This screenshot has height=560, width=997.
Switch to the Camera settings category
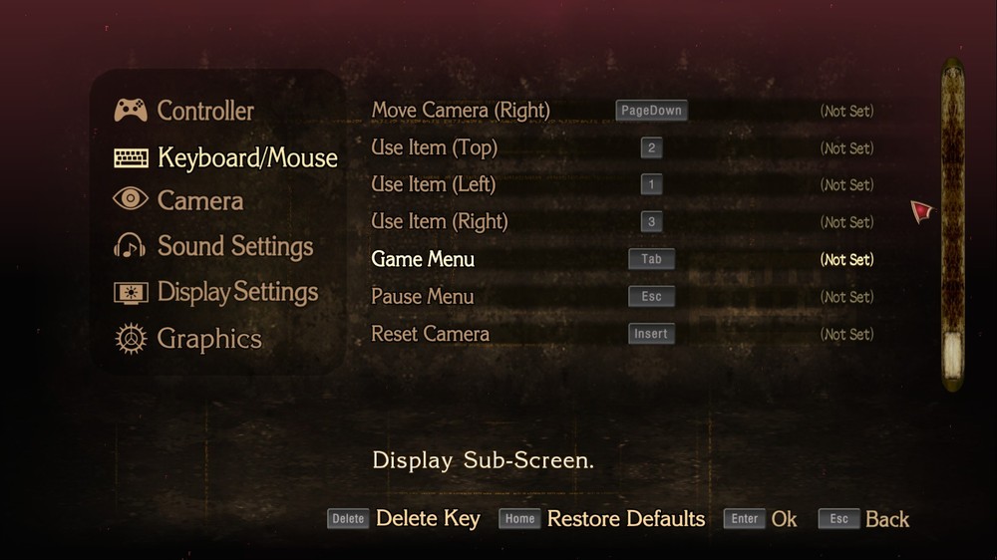pyautogui.click(x=200, y=201)
